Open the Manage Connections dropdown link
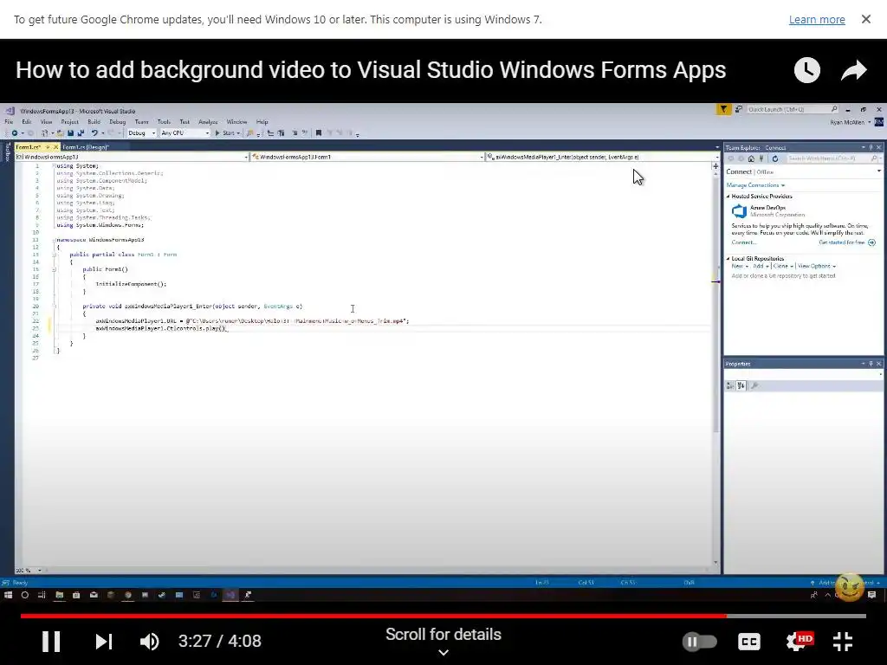Screen dimensions: 887x665 tap(755, 185)
